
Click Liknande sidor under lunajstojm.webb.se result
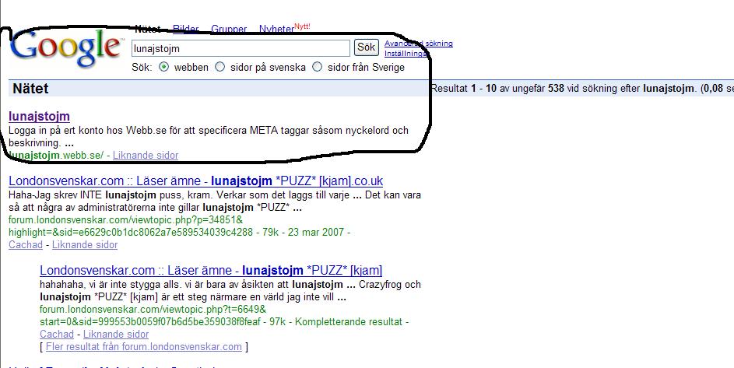[146, 155]
